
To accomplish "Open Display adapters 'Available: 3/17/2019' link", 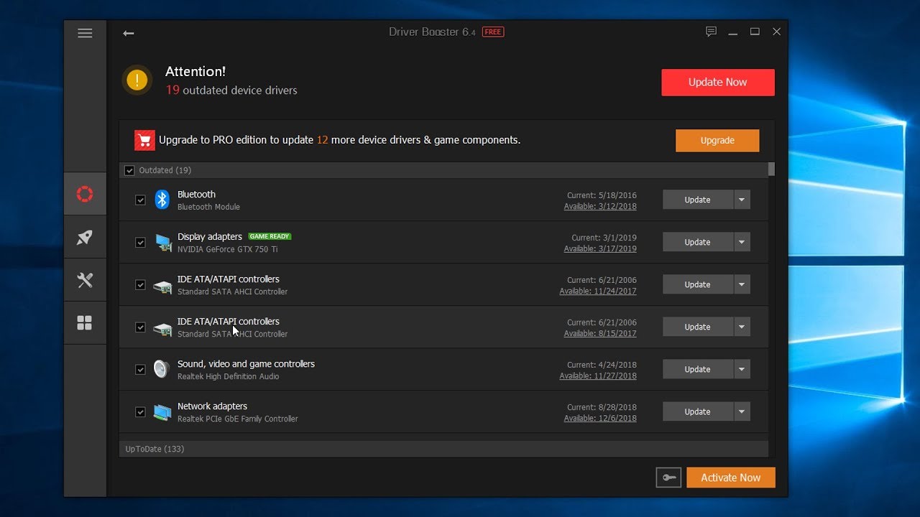I will 600,249.
